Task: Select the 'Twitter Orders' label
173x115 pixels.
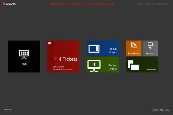Action: tap(112, 67)
